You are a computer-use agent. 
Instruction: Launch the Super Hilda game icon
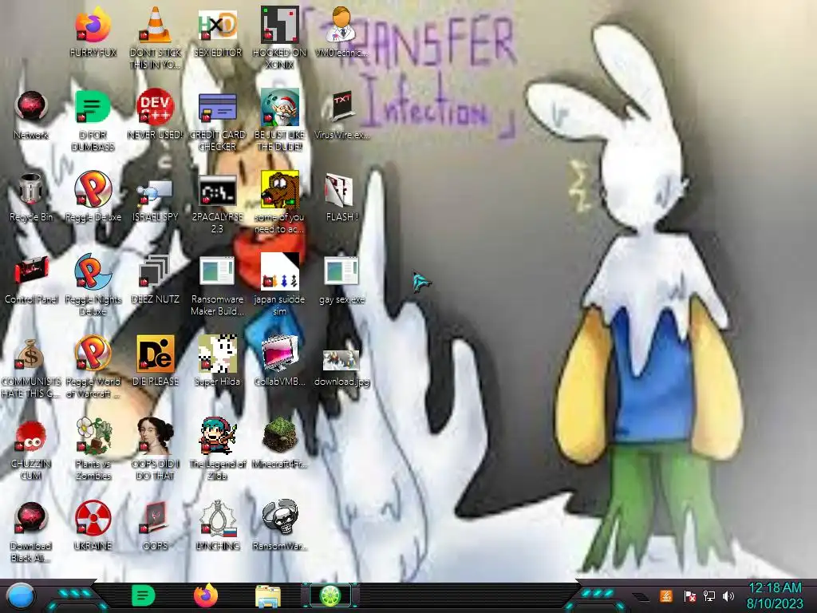point(217,353)
